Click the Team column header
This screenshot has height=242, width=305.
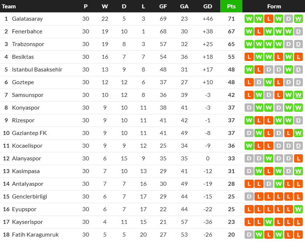click(9, 6)
